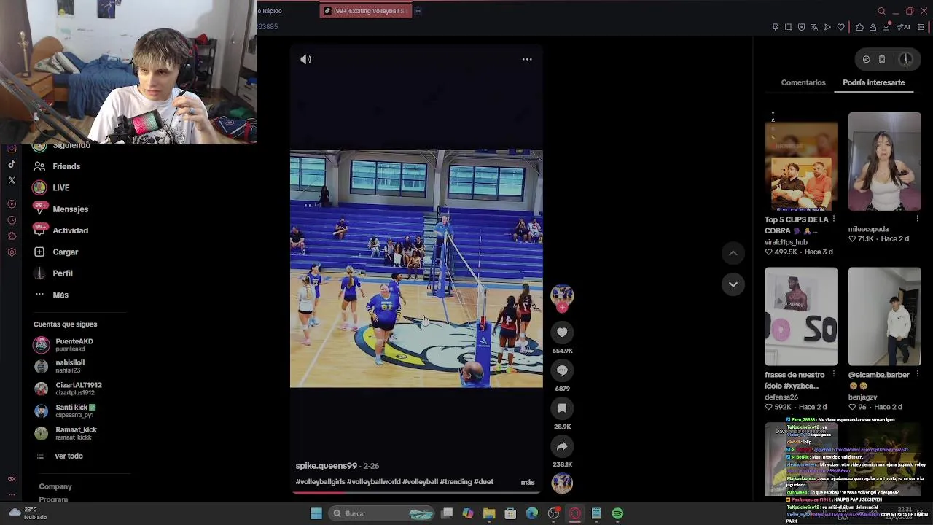The height and width of the screenshot is (525, 933).
Task: Open the AI assistant toolbar button
Action: pyautogui.click(x=905, y=27)
